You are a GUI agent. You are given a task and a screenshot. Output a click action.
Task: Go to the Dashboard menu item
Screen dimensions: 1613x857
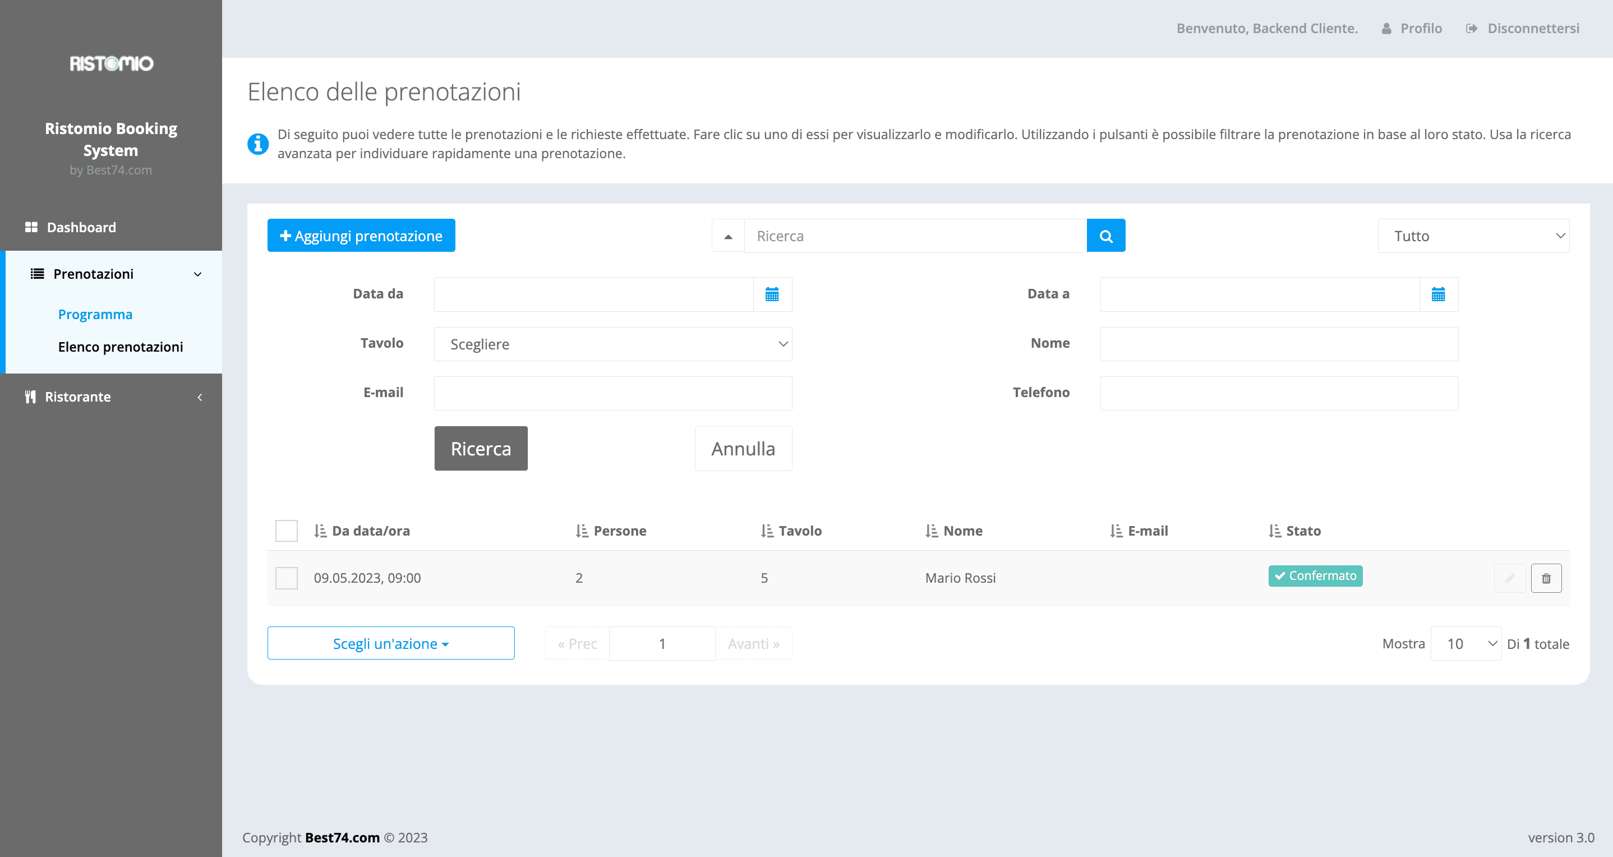click(81, 227)
